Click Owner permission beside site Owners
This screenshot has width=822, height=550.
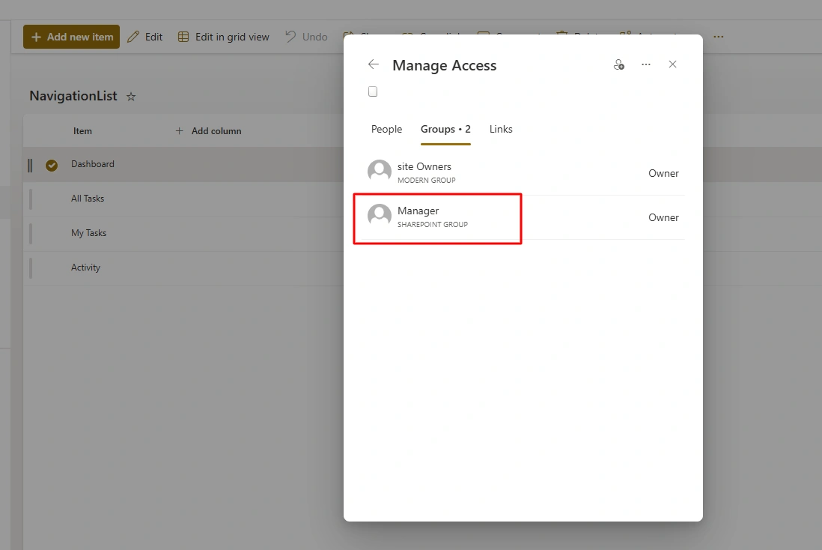(x=663, y=173)
